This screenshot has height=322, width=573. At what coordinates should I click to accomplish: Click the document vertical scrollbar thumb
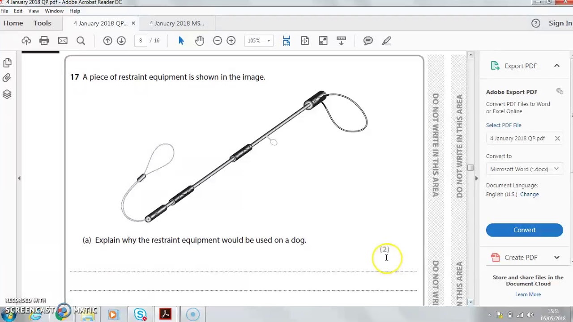point(470,168)
